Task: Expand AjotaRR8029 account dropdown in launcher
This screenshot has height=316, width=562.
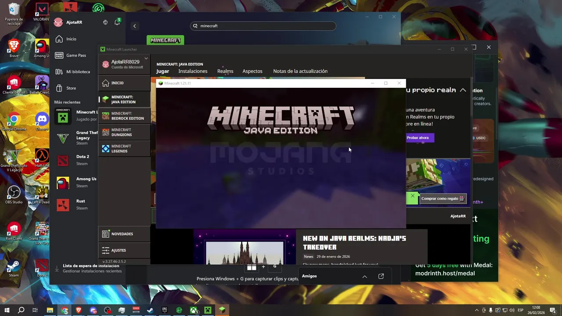Action: coord(146,58)
